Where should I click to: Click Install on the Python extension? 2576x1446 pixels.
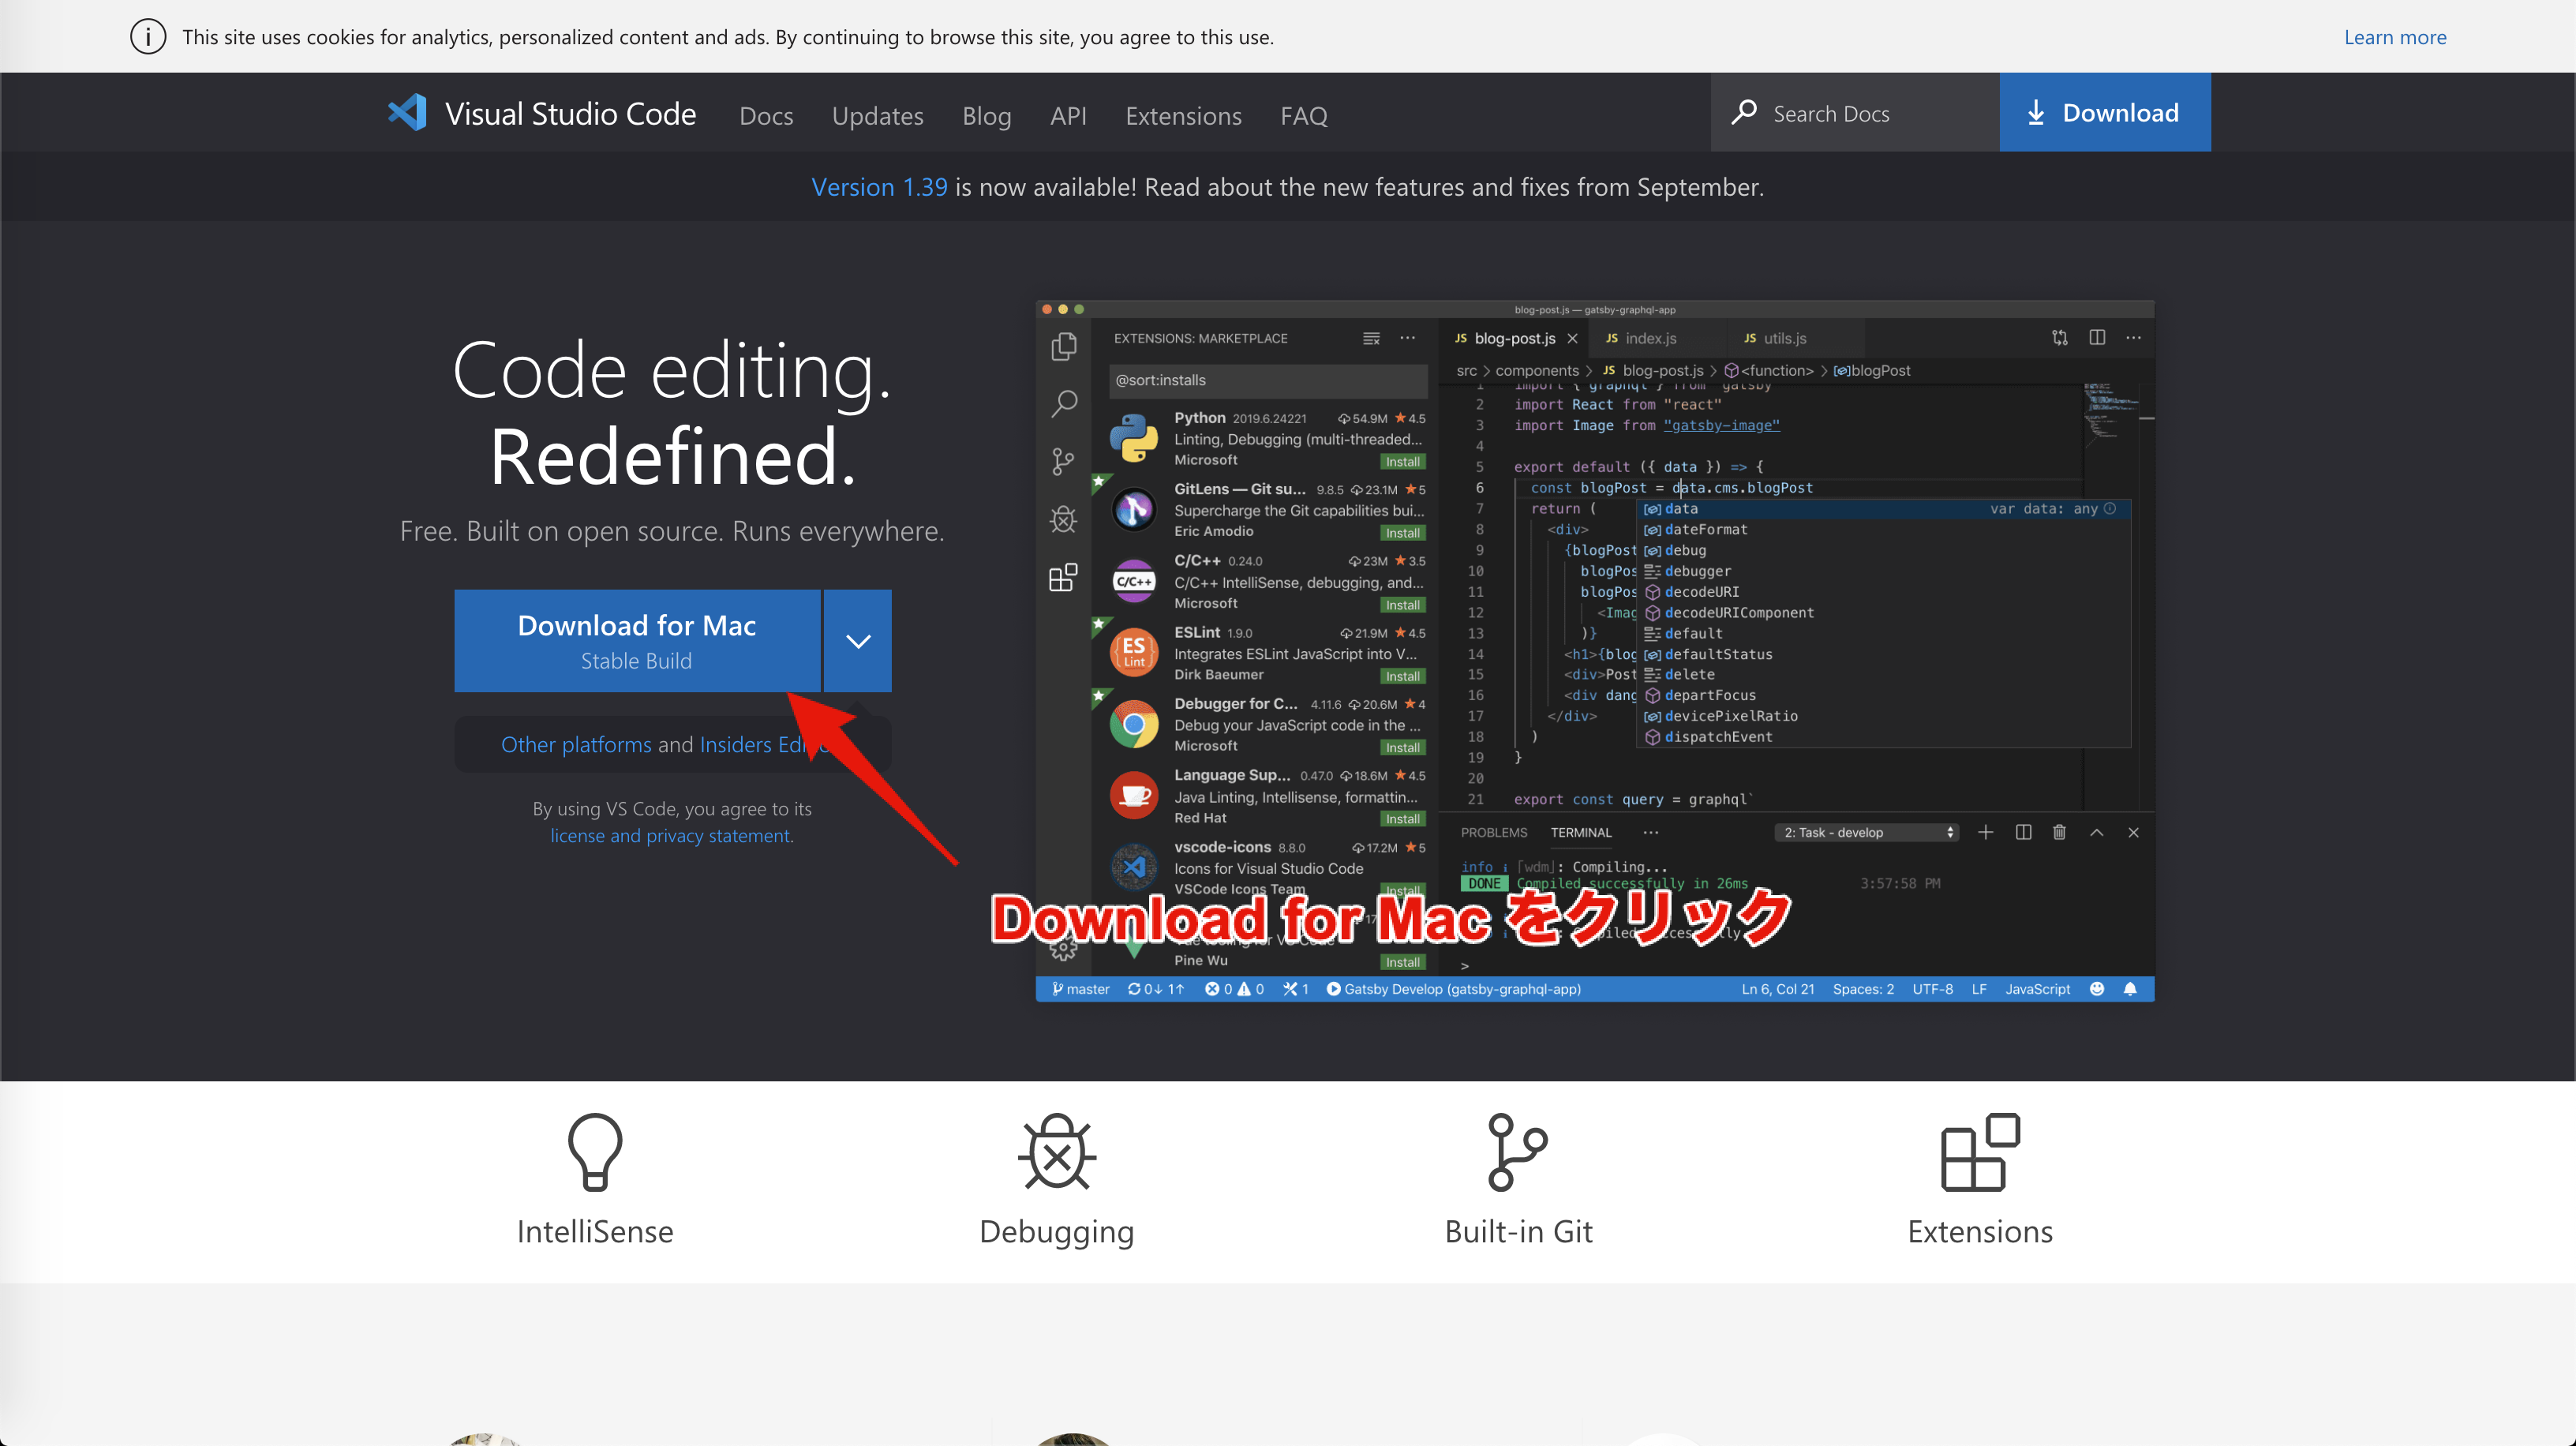pos(1403,461)
